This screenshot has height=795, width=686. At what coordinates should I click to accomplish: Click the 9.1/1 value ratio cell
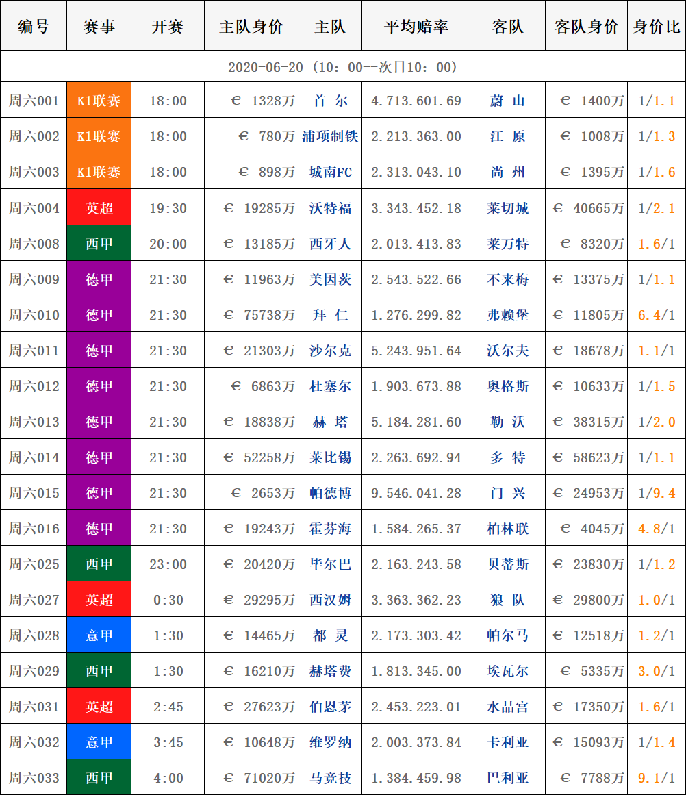[657, 778]
